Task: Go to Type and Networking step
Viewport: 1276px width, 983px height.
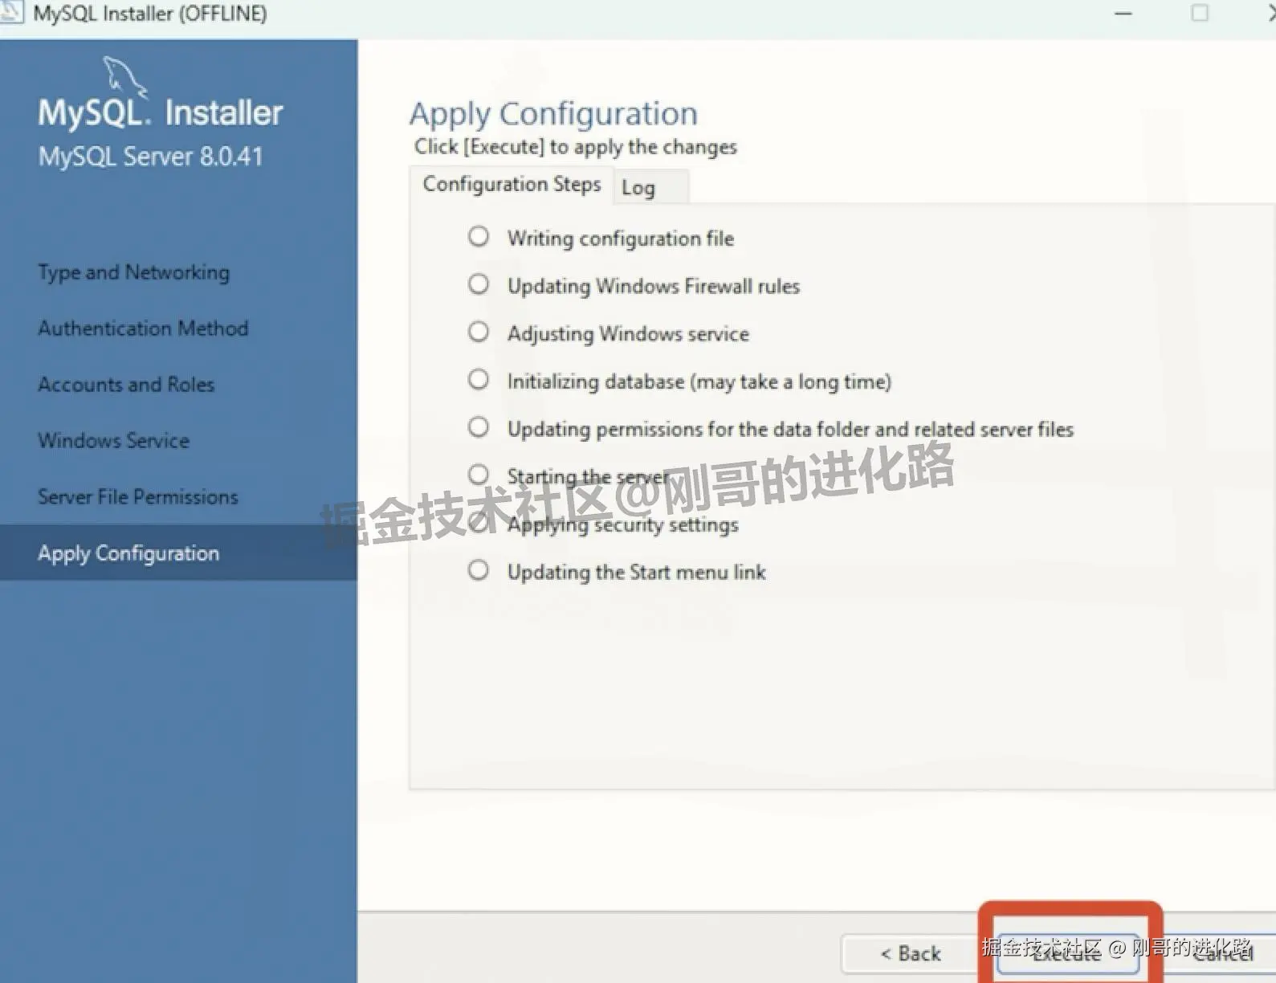Action: pyautogui.click(x=134, y=273)
